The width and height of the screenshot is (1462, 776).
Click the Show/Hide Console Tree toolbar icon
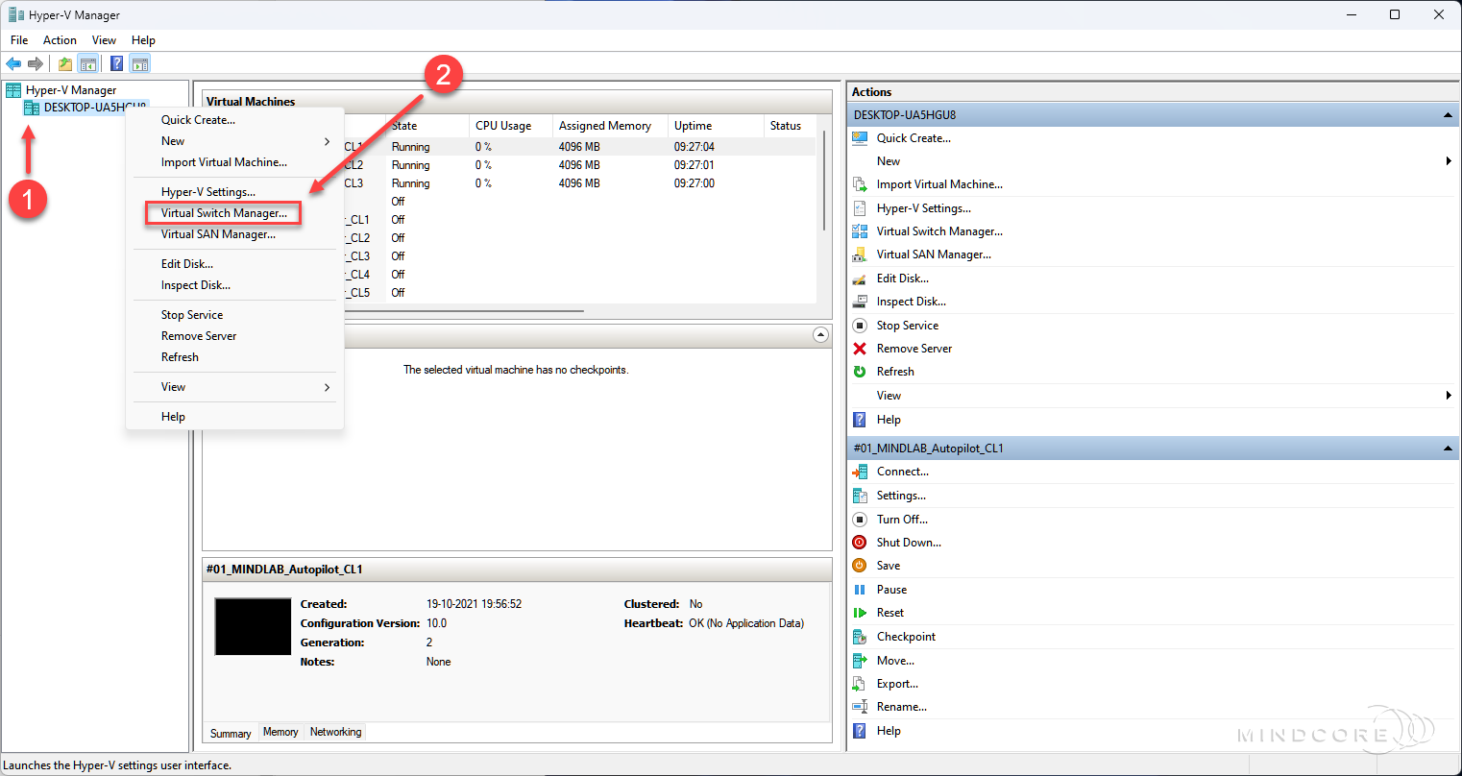click(88, 63)
